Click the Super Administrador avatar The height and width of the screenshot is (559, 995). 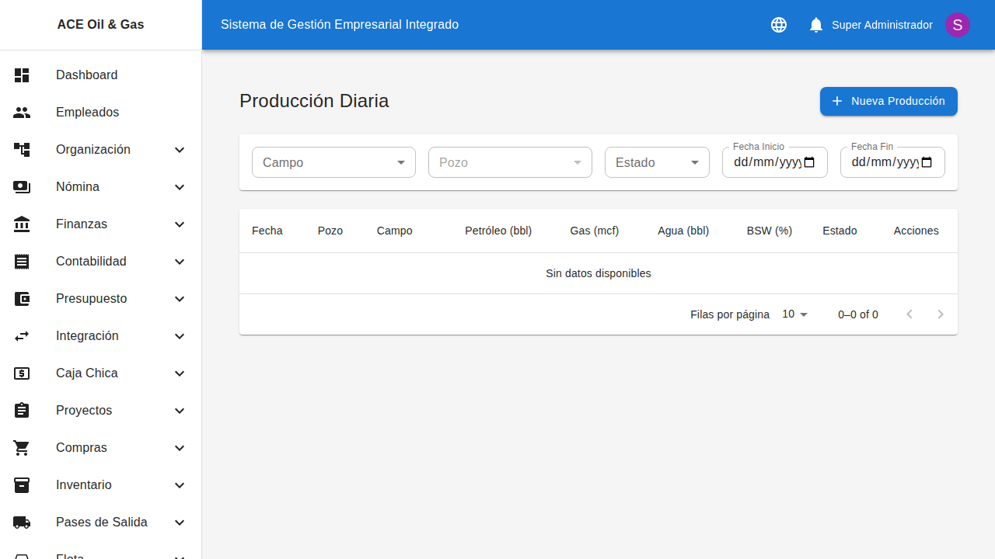click(x=957, y=25)
